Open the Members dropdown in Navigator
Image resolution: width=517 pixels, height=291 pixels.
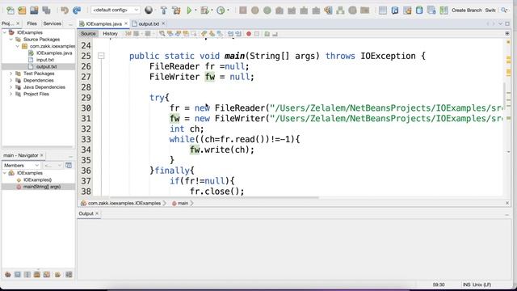(x=21, y=165)
